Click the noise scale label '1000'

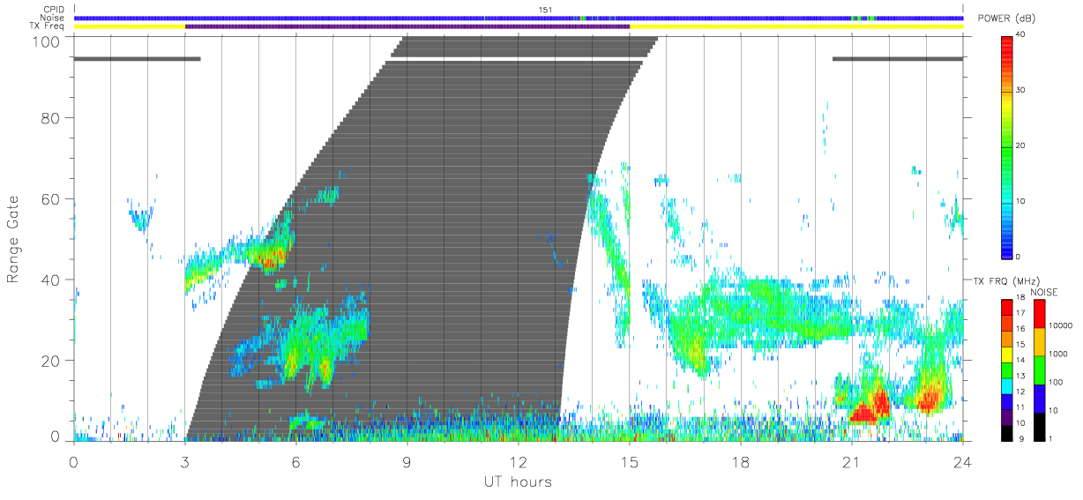(x=1057, y=354)
